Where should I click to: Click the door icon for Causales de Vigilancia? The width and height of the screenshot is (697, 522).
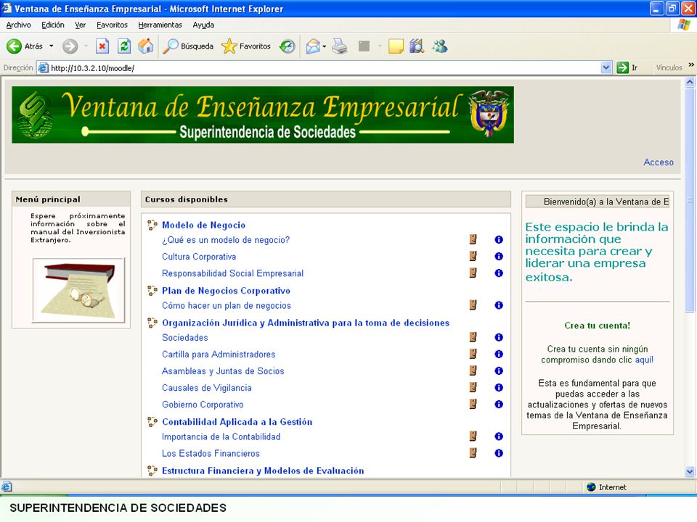pos(473,387)
